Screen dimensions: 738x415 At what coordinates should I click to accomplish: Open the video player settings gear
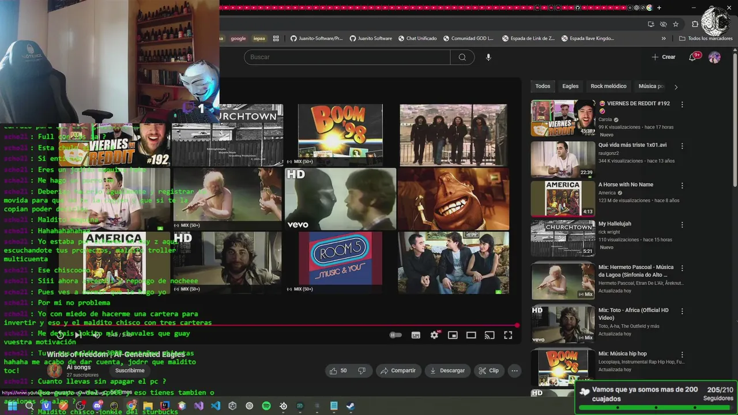435,335
